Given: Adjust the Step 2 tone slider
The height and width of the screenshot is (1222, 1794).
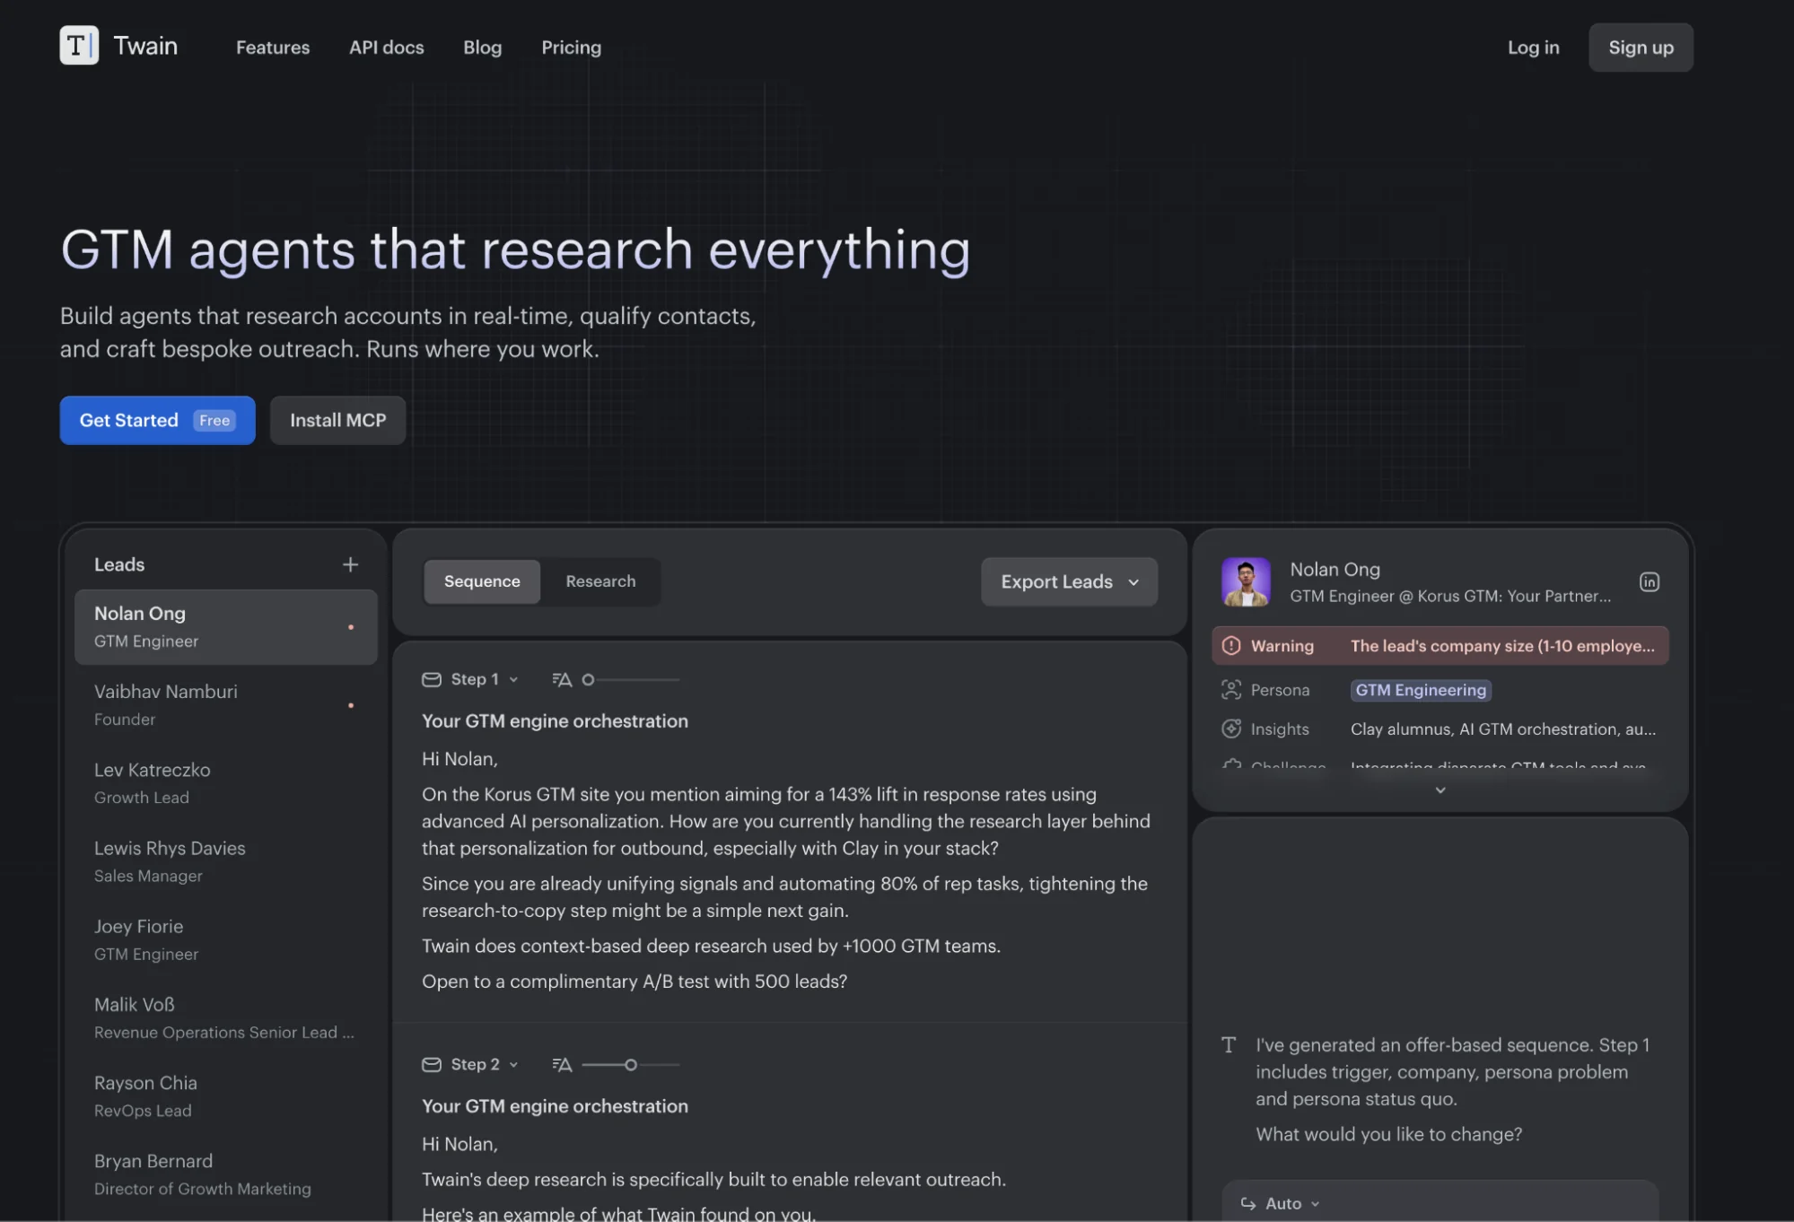Looking at the screenshot, I should click(x=630, y=1064).
